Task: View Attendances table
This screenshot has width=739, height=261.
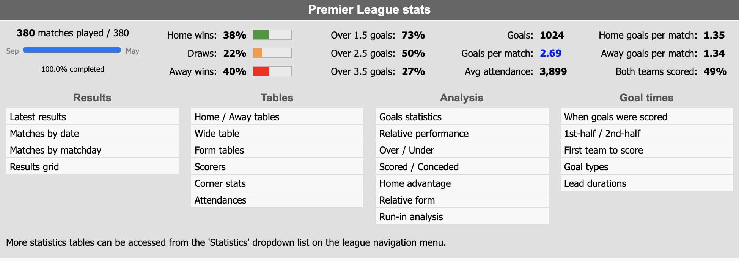Action: point(277,200)
